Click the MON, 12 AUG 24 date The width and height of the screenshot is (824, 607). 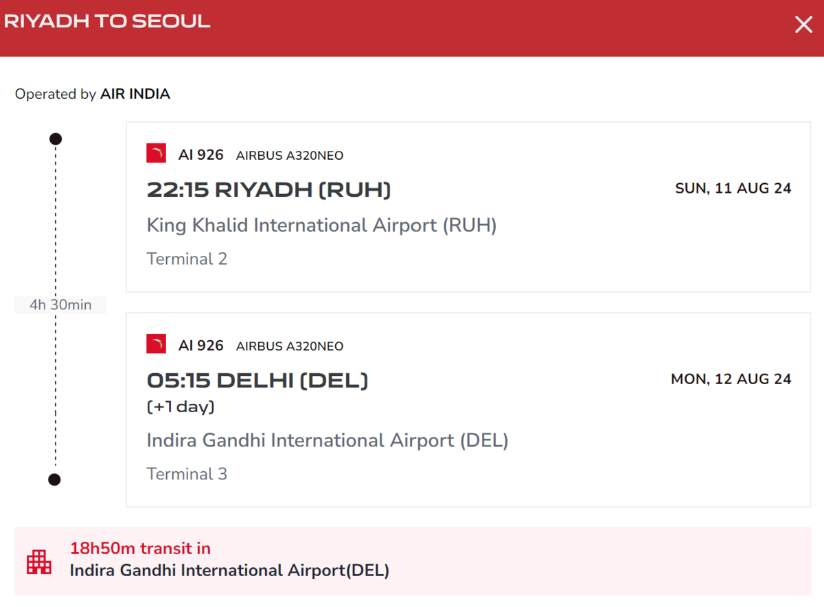click(731, 379)
